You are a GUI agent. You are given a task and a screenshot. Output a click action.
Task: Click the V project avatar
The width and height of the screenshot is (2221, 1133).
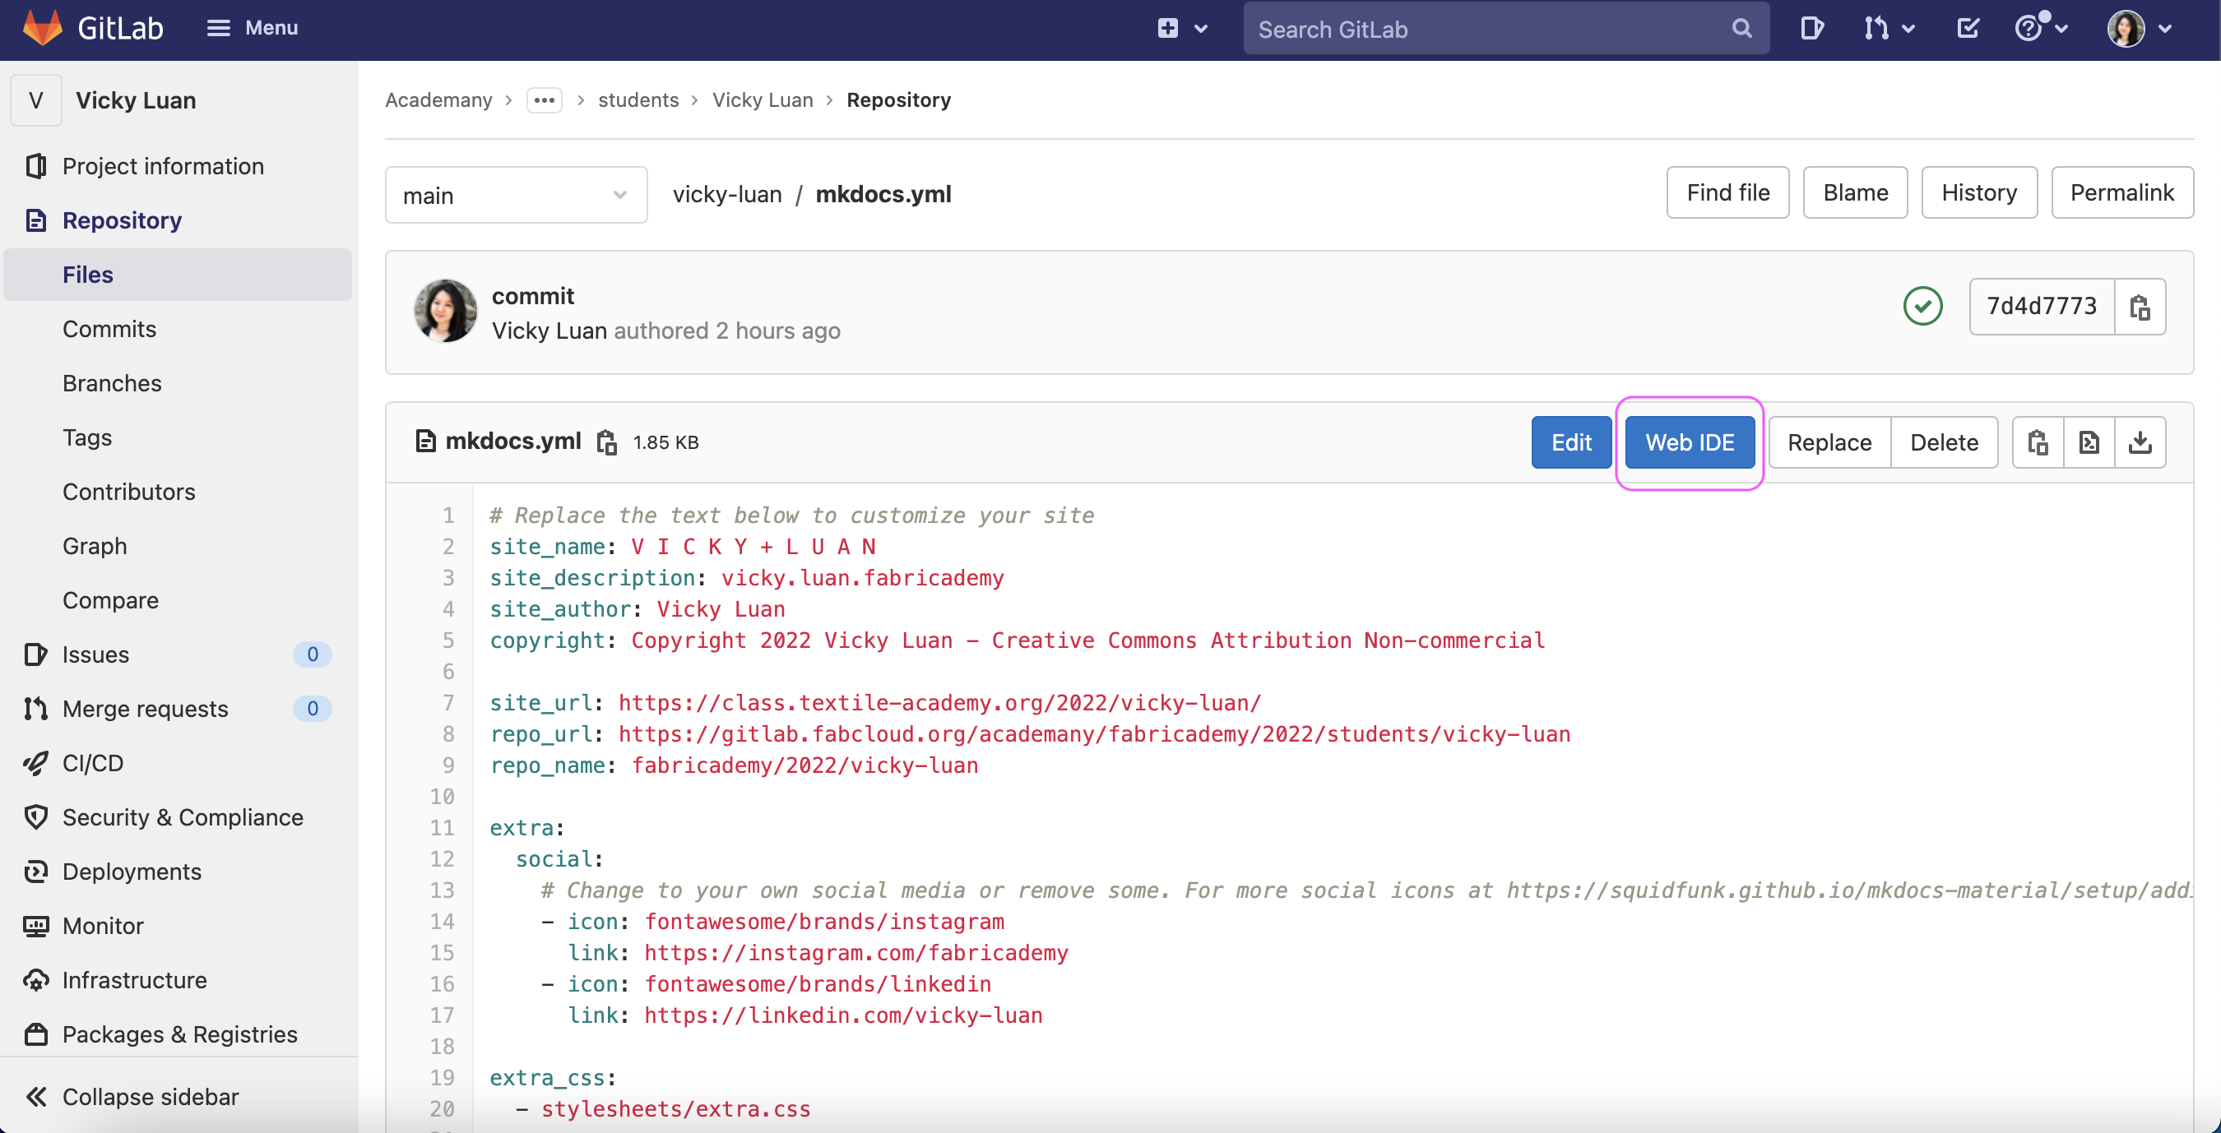coord(35,100)
